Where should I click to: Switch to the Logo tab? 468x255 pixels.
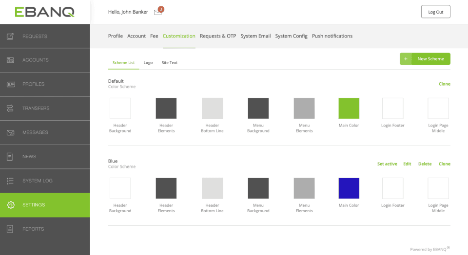148,63
